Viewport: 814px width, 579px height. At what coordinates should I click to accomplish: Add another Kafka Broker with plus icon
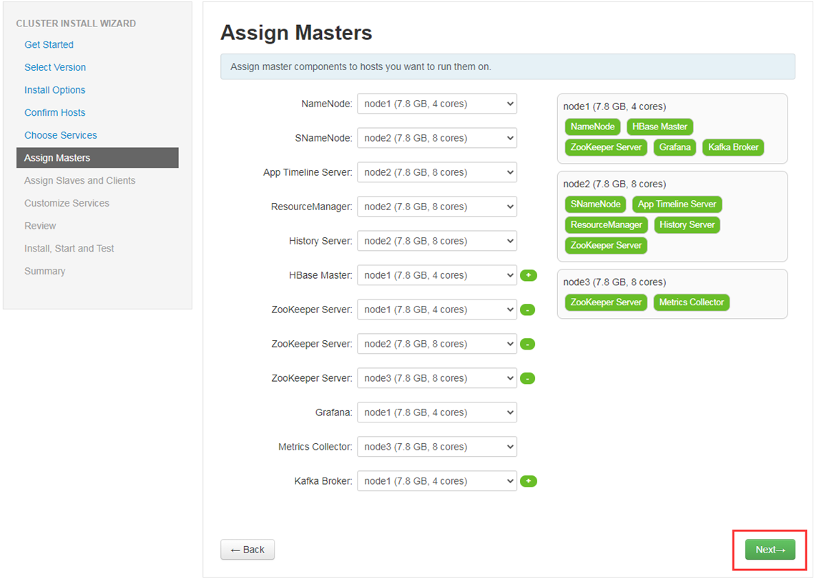[529, 482]
